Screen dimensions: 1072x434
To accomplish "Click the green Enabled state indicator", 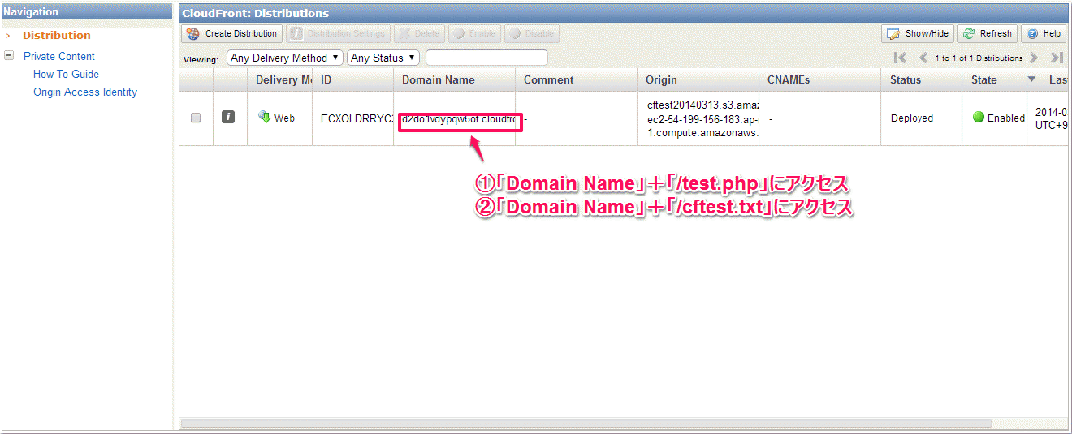I will 979,118.
